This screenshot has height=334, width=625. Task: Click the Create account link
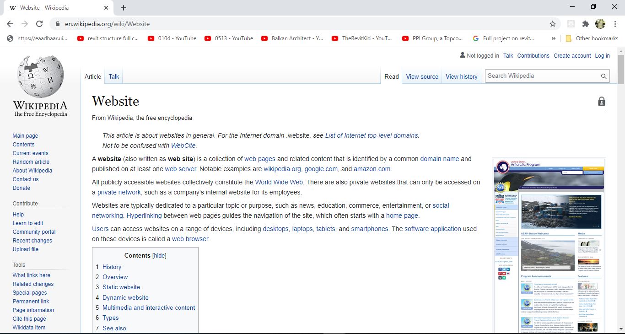click(572, 55)
